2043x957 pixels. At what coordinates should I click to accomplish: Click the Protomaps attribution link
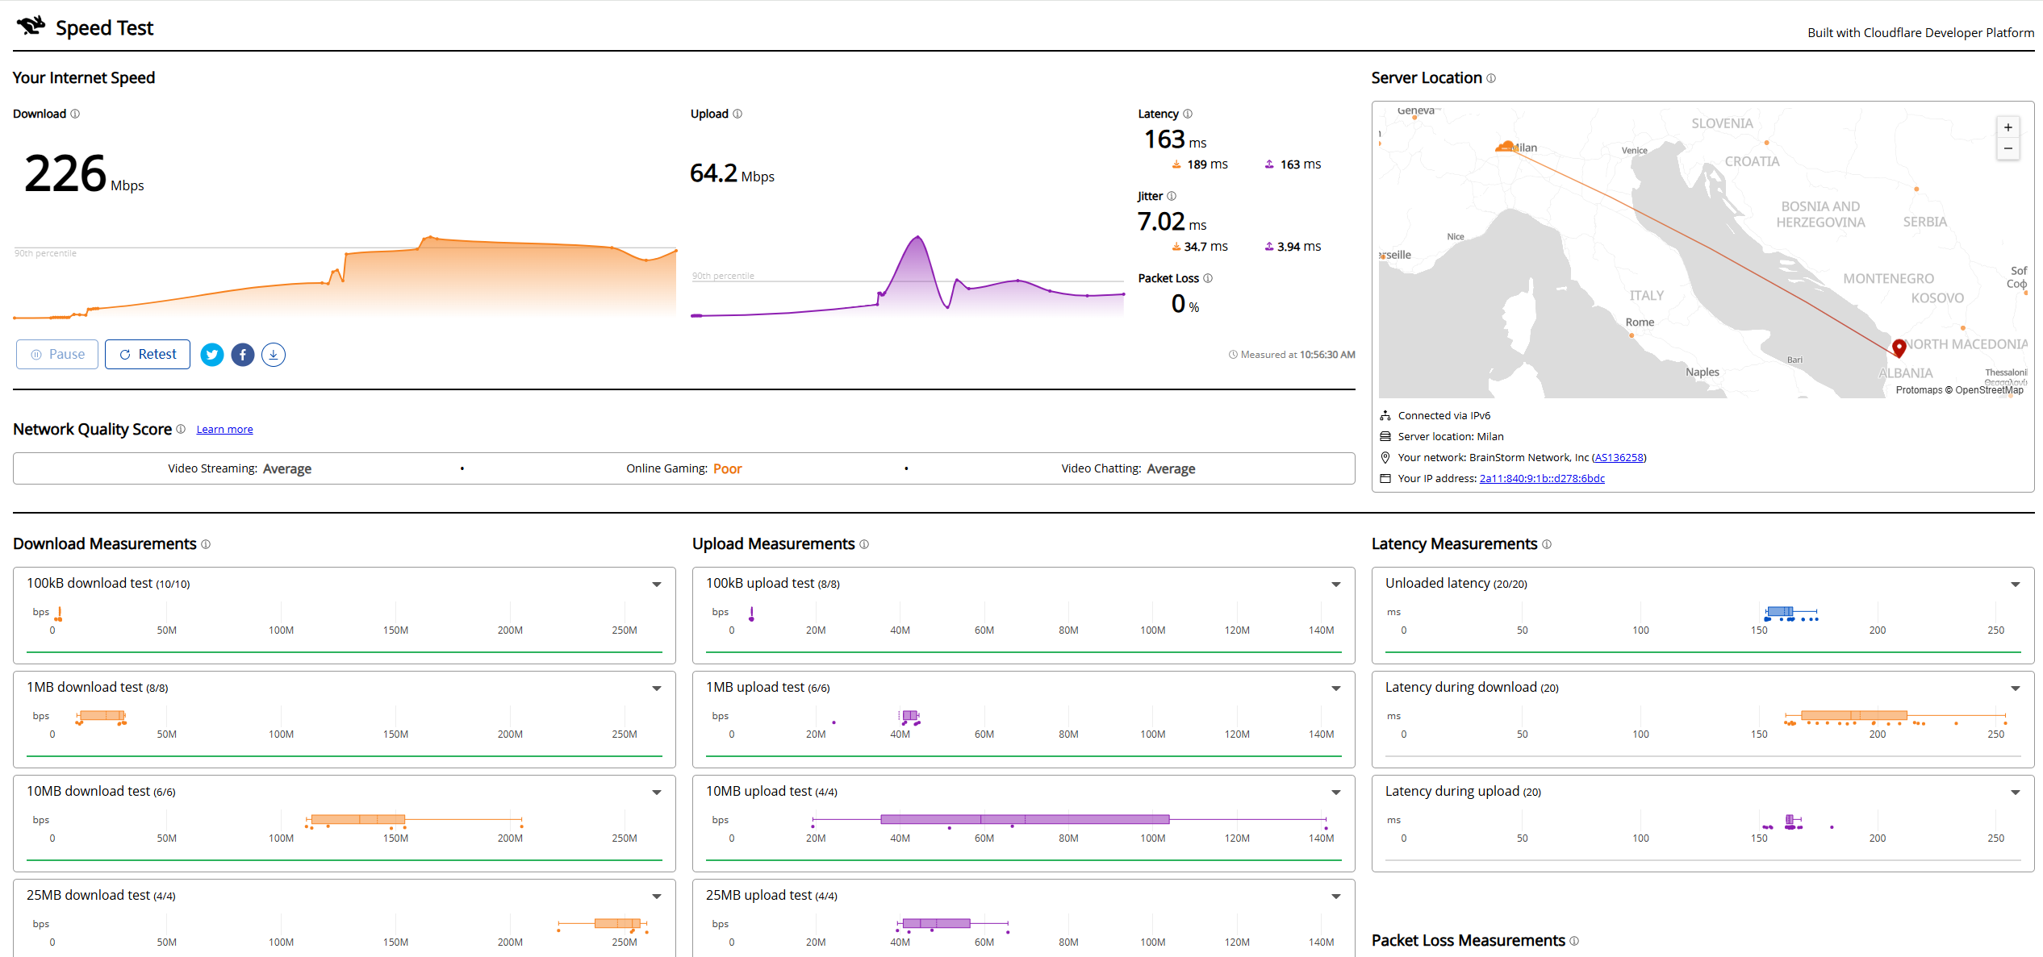pyautogui.click(x=1919, y=390)
